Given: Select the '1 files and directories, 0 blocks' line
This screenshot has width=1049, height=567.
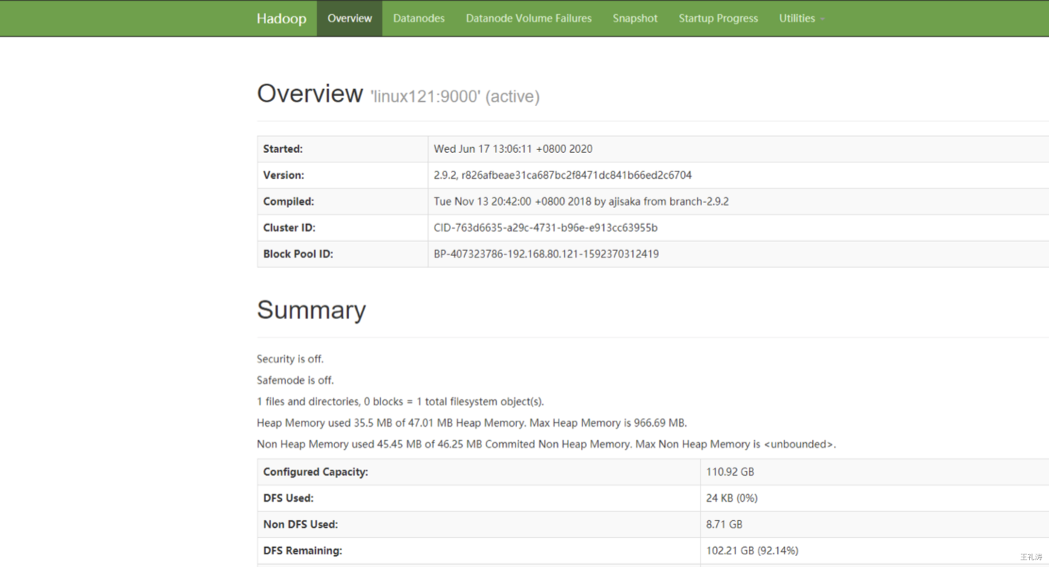Looking at the screenshot, I should coord(400,402).
